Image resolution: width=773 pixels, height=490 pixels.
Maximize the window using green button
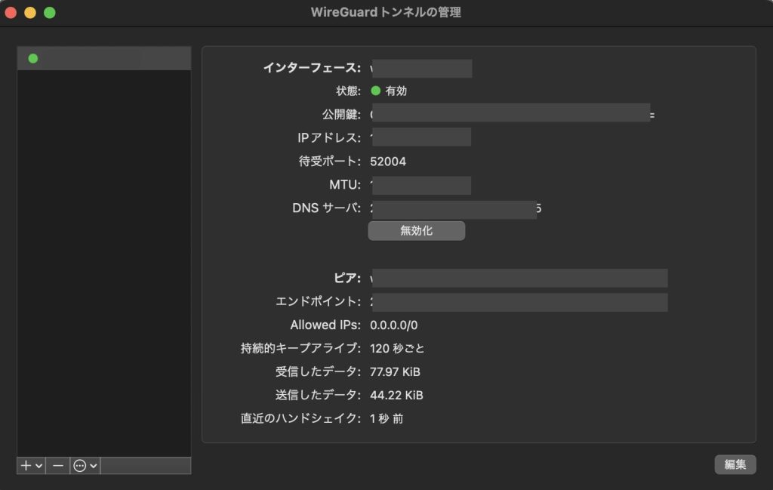tap(50, 13)
